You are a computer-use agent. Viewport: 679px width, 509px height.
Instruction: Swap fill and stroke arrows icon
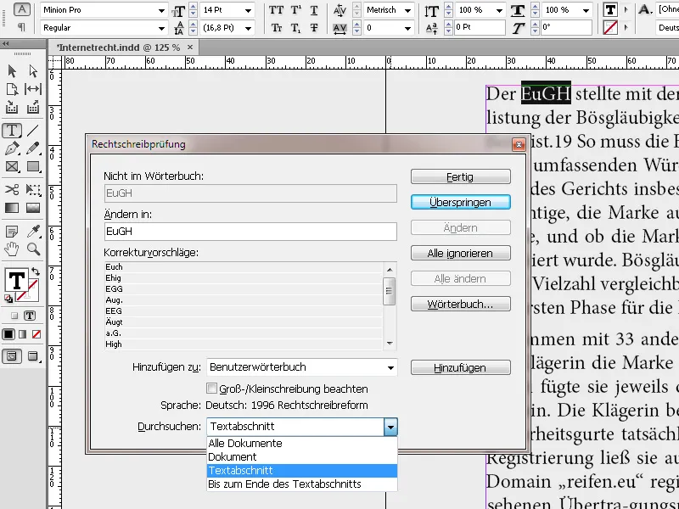click(x=36, y=271)
